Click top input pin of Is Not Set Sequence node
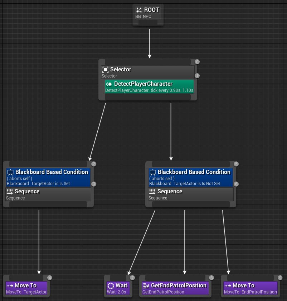 click(191, 164)
